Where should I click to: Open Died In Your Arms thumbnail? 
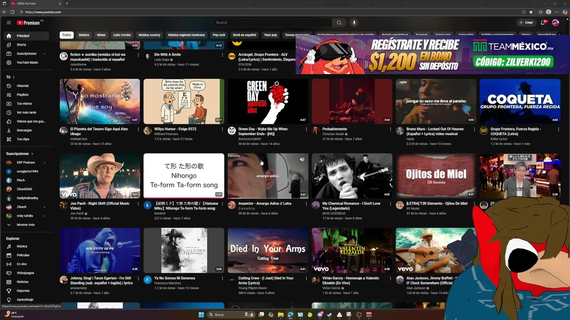[x=268, y=250]
